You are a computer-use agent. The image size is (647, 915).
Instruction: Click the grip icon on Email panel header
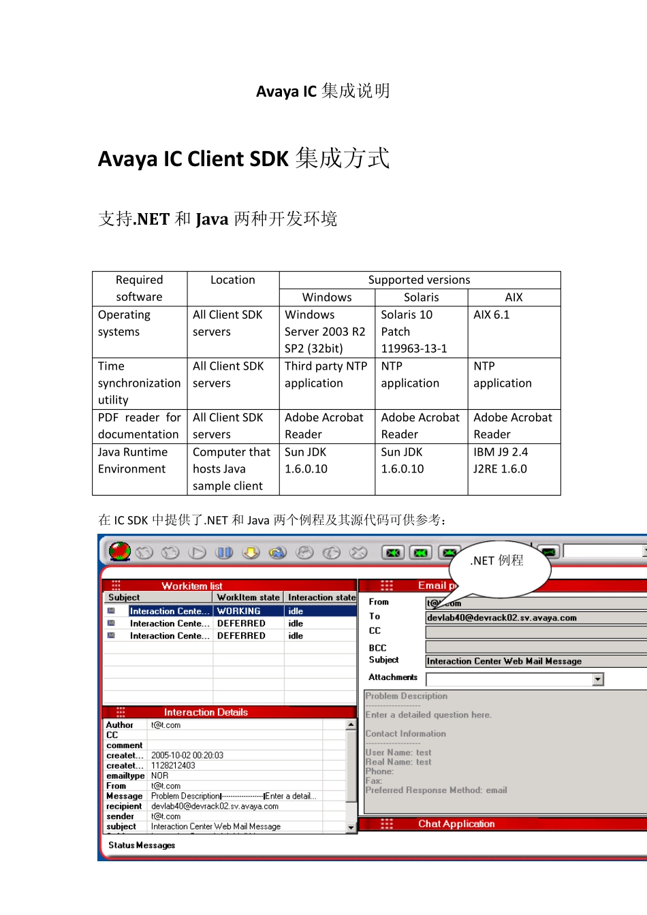click(387, 585)
